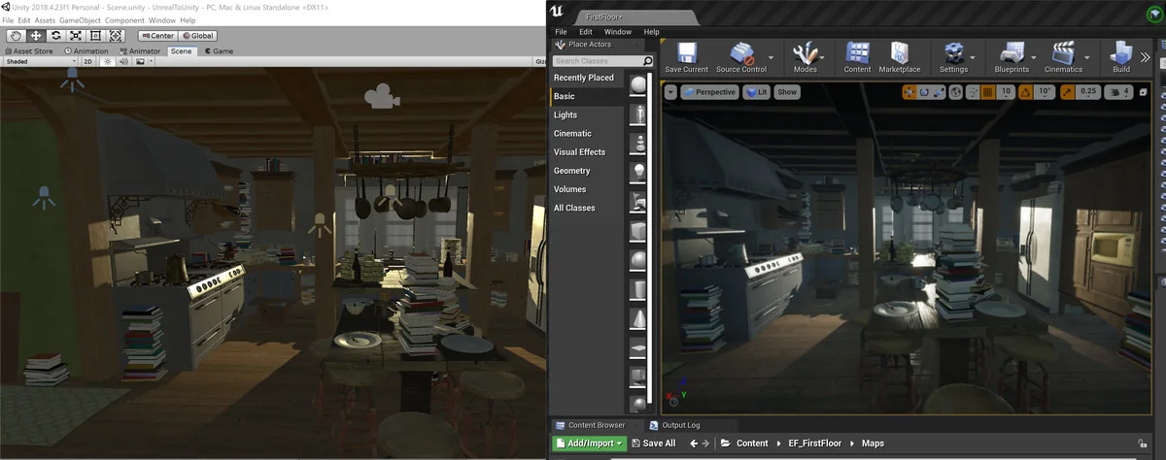Toggle scene lighting in Unity Scene view
1166x460 pixels.
[x=107, y=61]
